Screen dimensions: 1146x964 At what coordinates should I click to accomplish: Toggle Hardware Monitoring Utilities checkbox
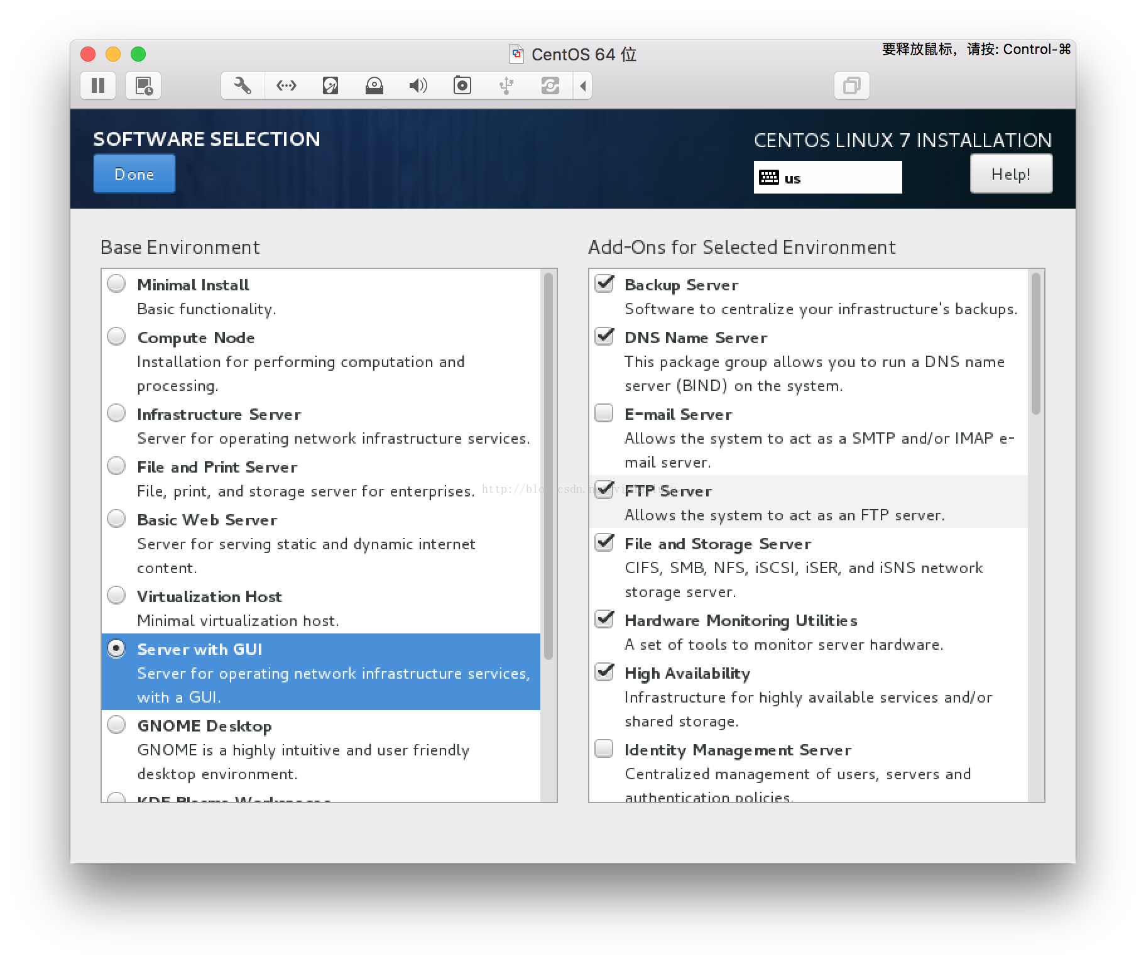coord(604,620)
